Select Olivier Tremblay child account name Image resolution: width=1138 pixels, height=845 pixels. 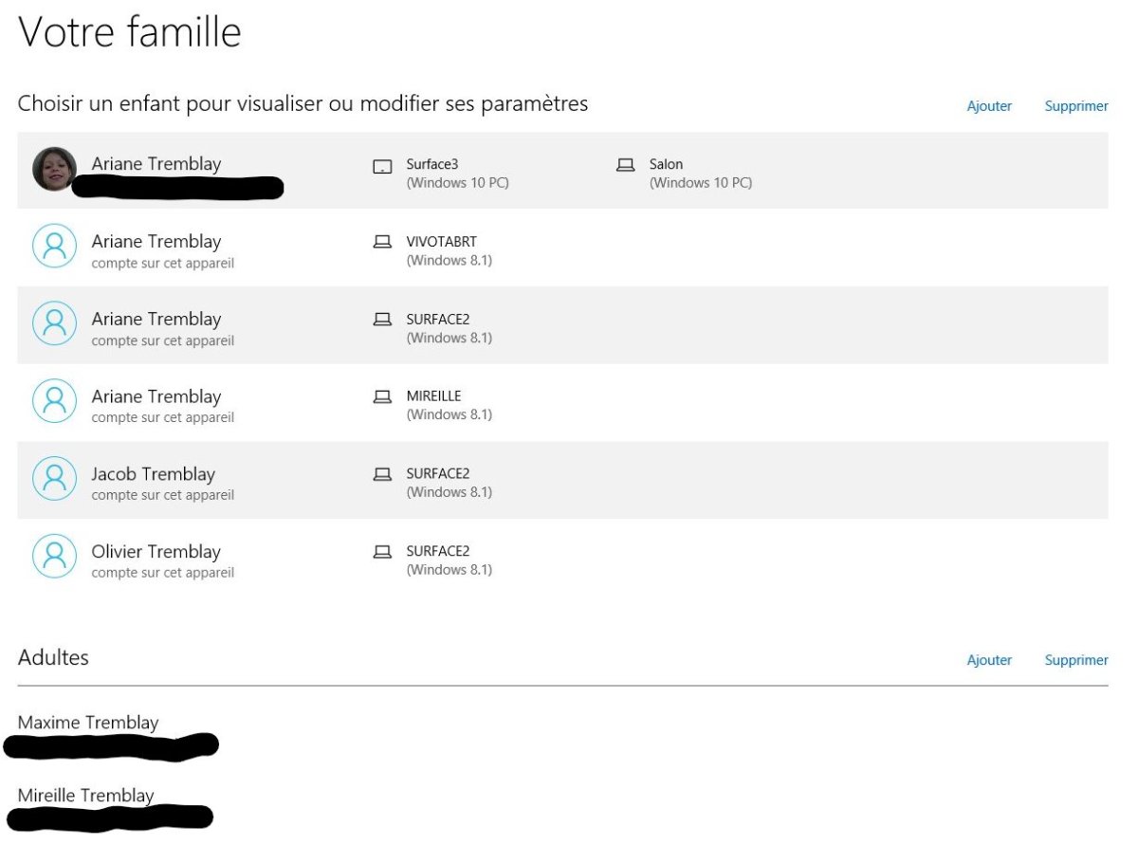156,552
